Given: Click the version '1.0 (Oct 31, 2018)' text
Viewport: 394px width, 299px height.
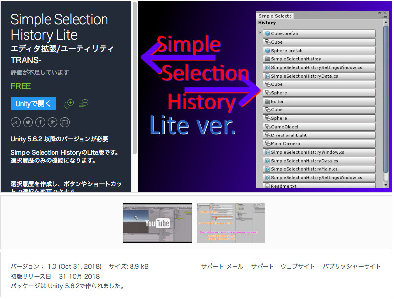Looking at the screenshot, I should 75,266.
